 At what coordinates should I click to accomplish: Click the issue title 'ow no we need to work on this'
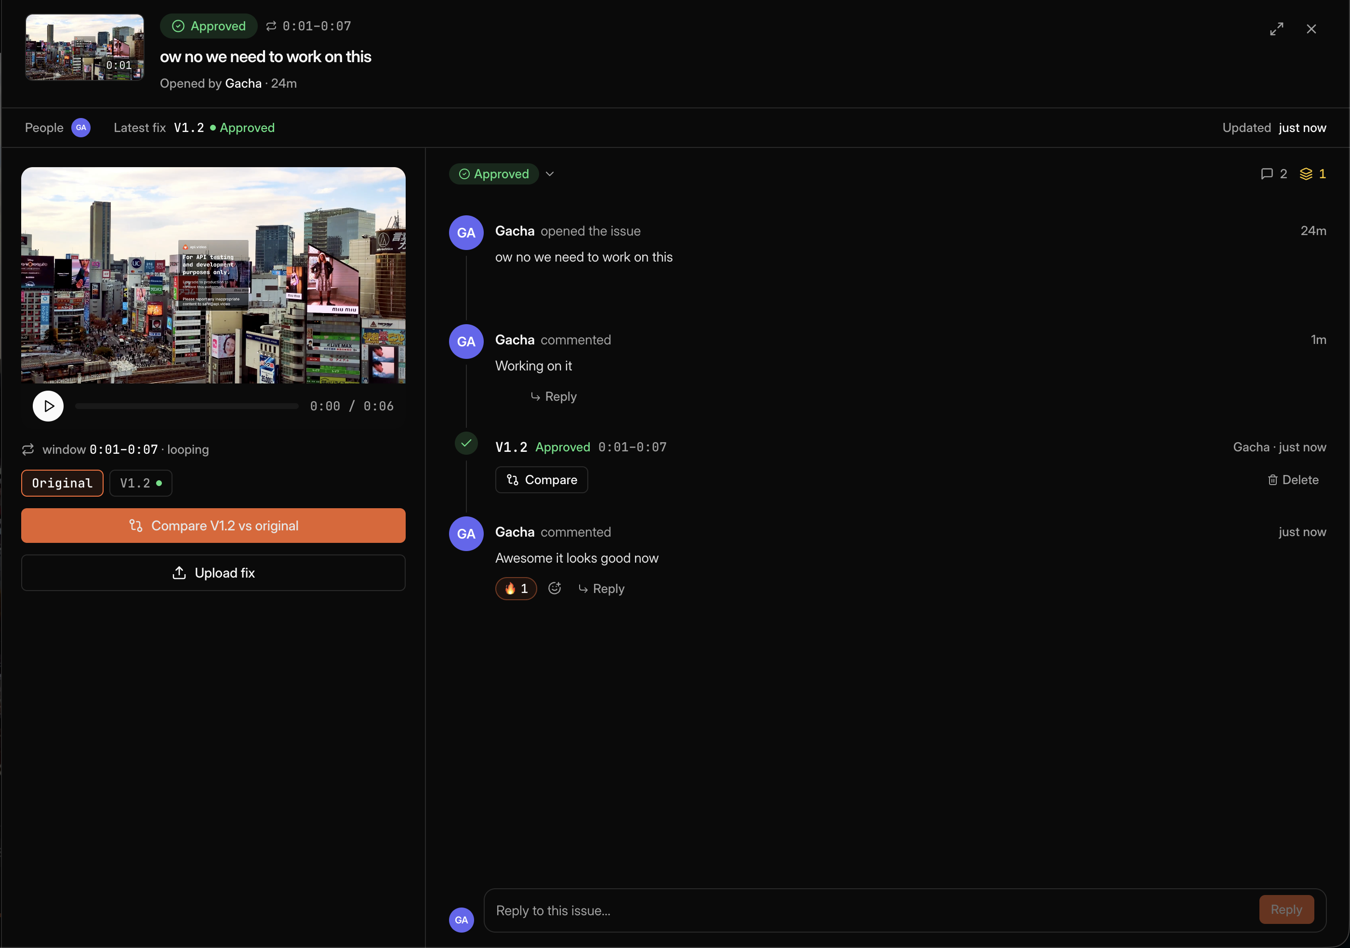[x=266, y=57]
